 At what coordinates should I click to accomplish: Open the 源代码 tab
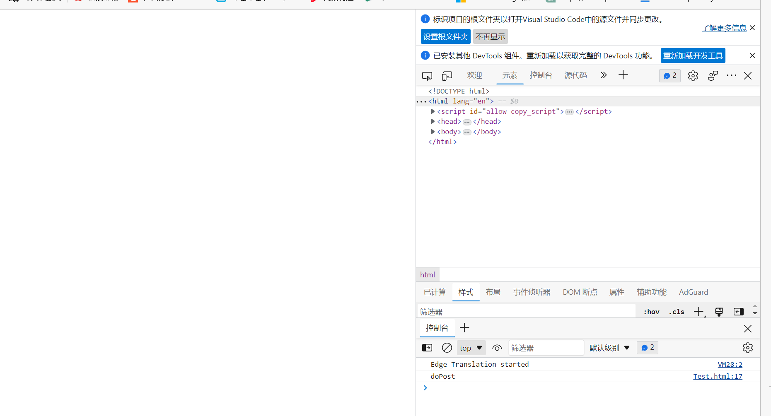pos(576,75)
